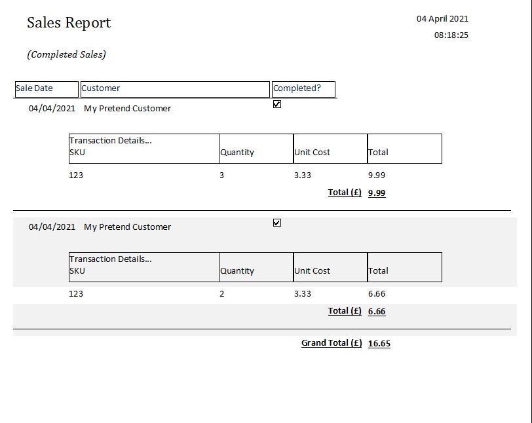Click first sale's My Pretend Customer name
The width and height of the screenshot is (532, 423).
[127, 109]
